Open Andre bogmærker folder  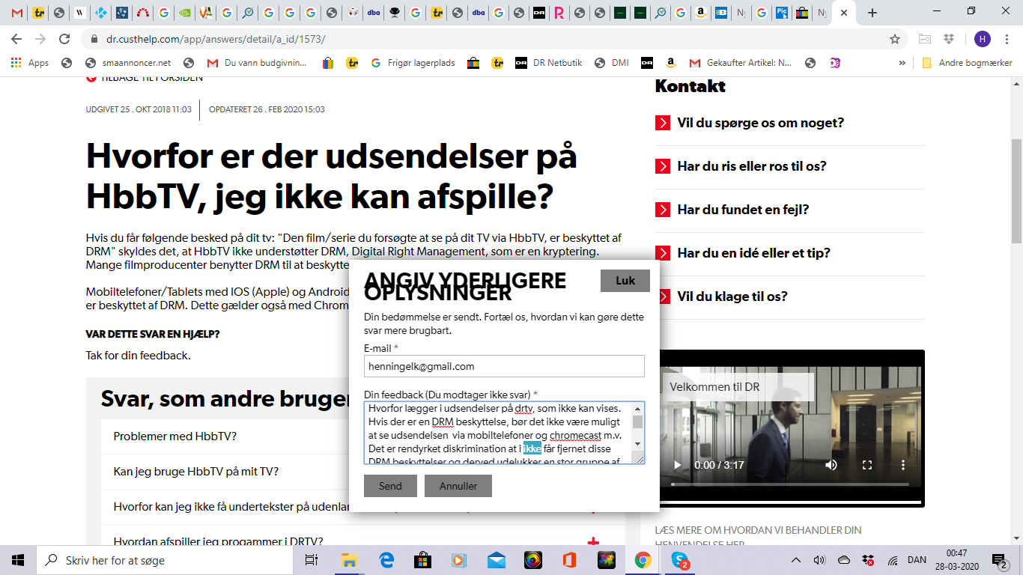tap(967, 63)
